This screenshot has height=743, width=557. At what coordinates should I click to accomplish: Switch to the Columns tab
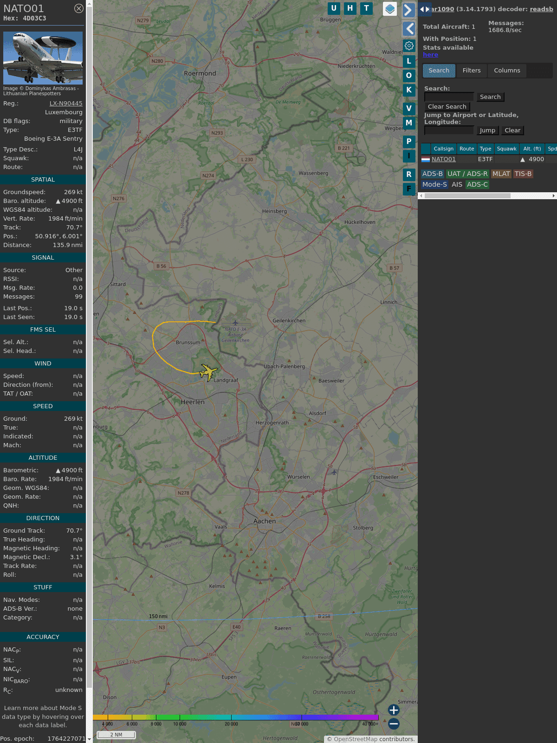tap(507, 71)
